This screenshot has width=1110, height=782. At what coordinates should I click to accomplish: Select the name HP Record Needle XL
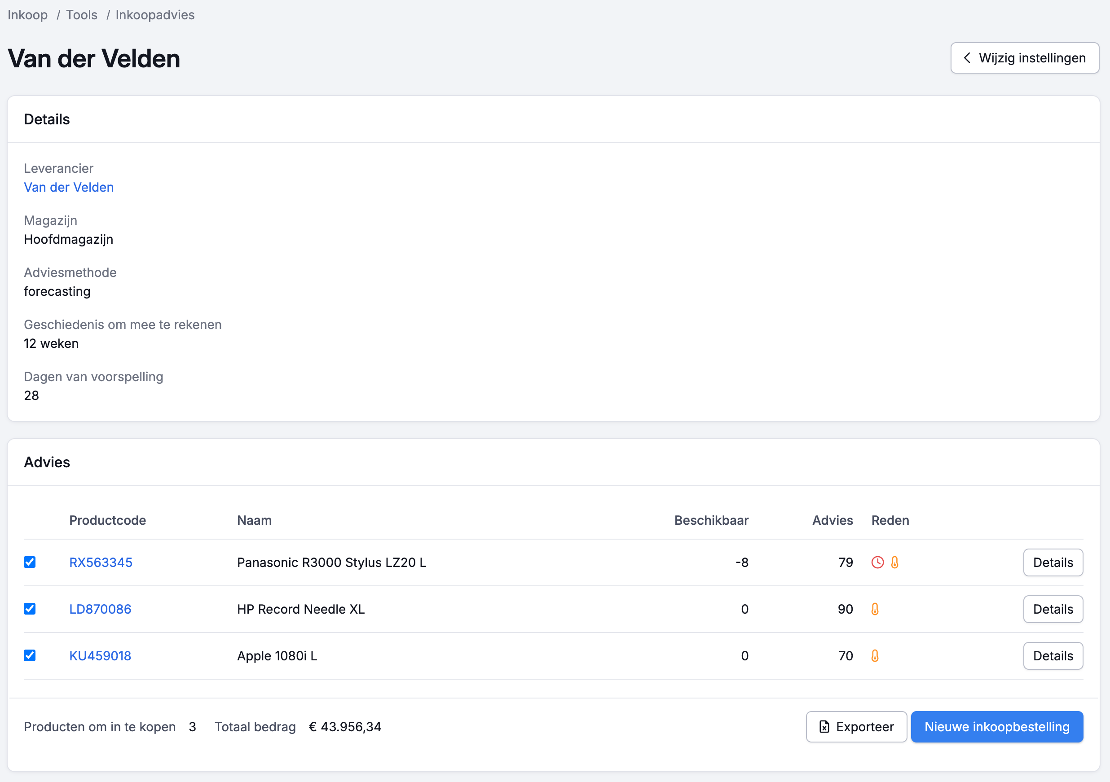(x=301, y=610)
